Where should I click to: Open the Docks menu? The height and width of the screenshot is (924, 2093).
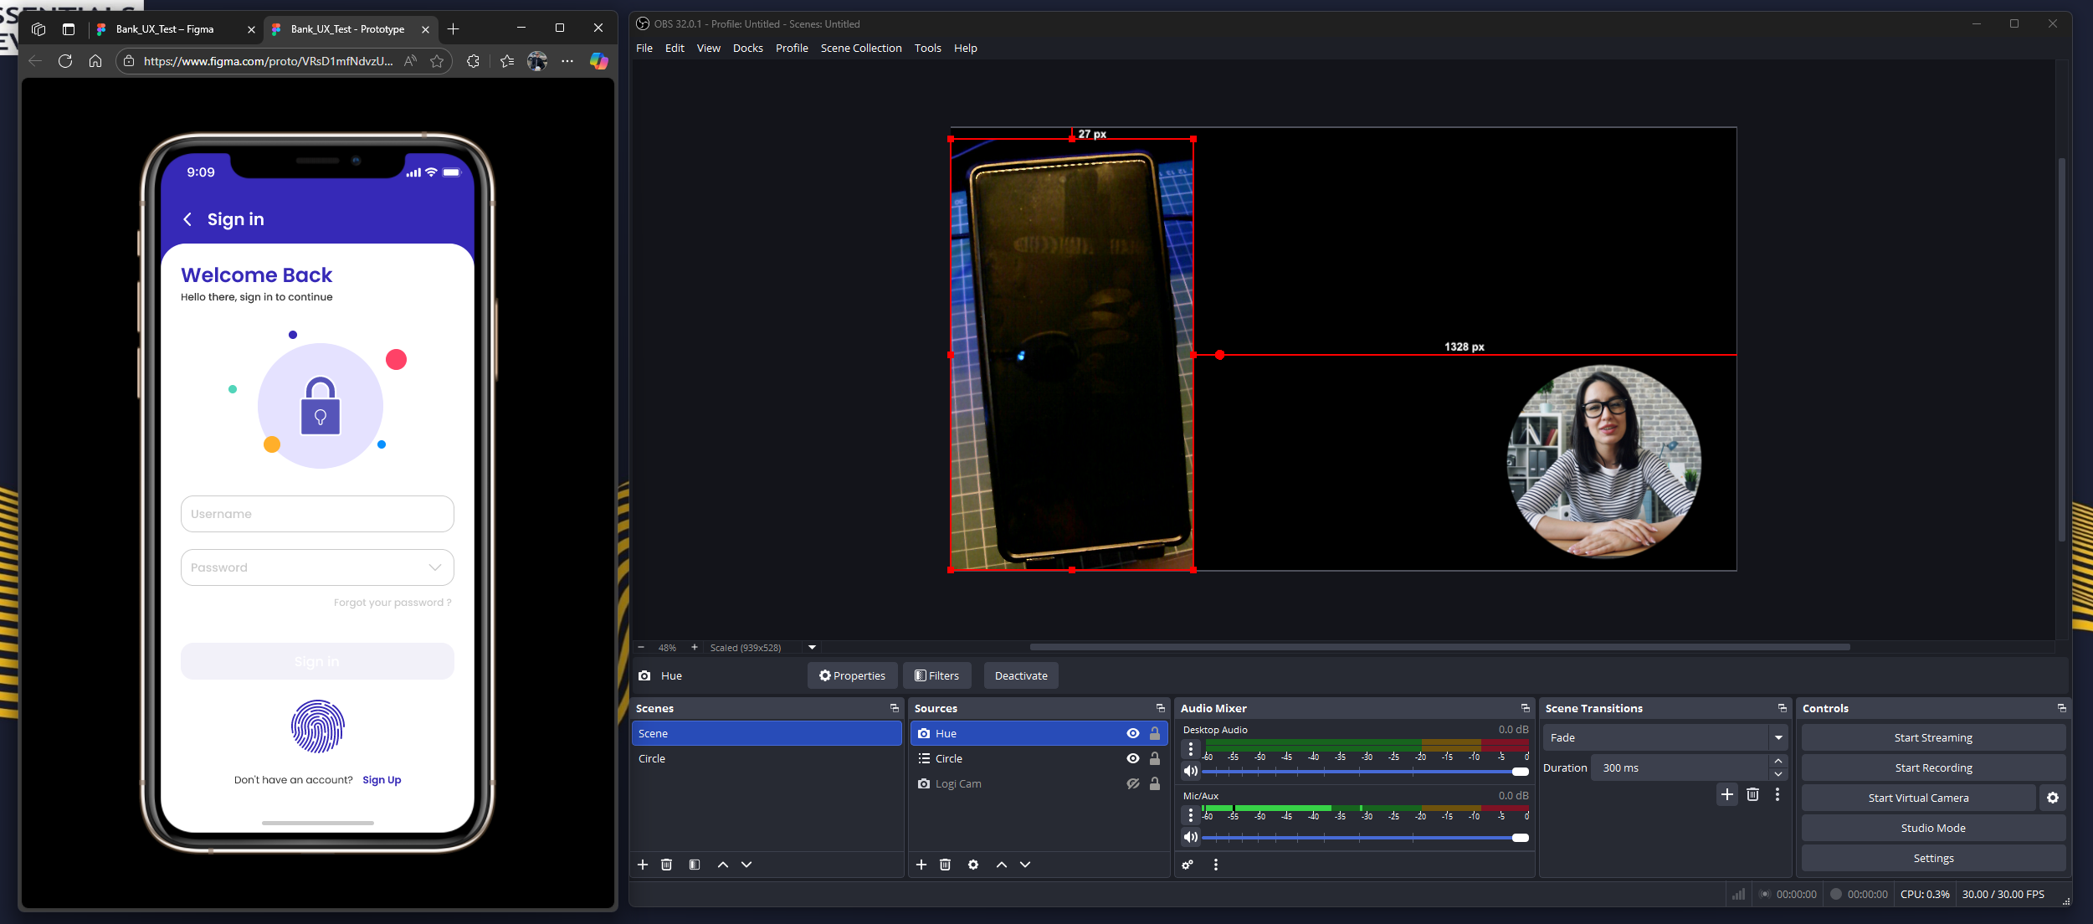coord(747,48)
